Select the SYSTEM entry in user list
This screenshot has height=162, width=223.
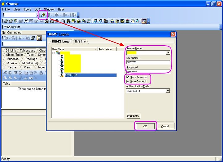pos(90,75)
